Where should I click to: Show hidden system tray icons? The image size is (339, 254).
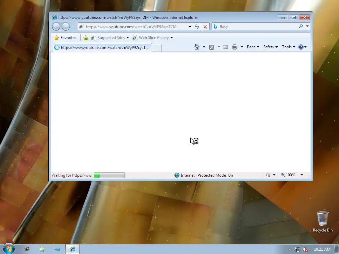coord(289,250)
